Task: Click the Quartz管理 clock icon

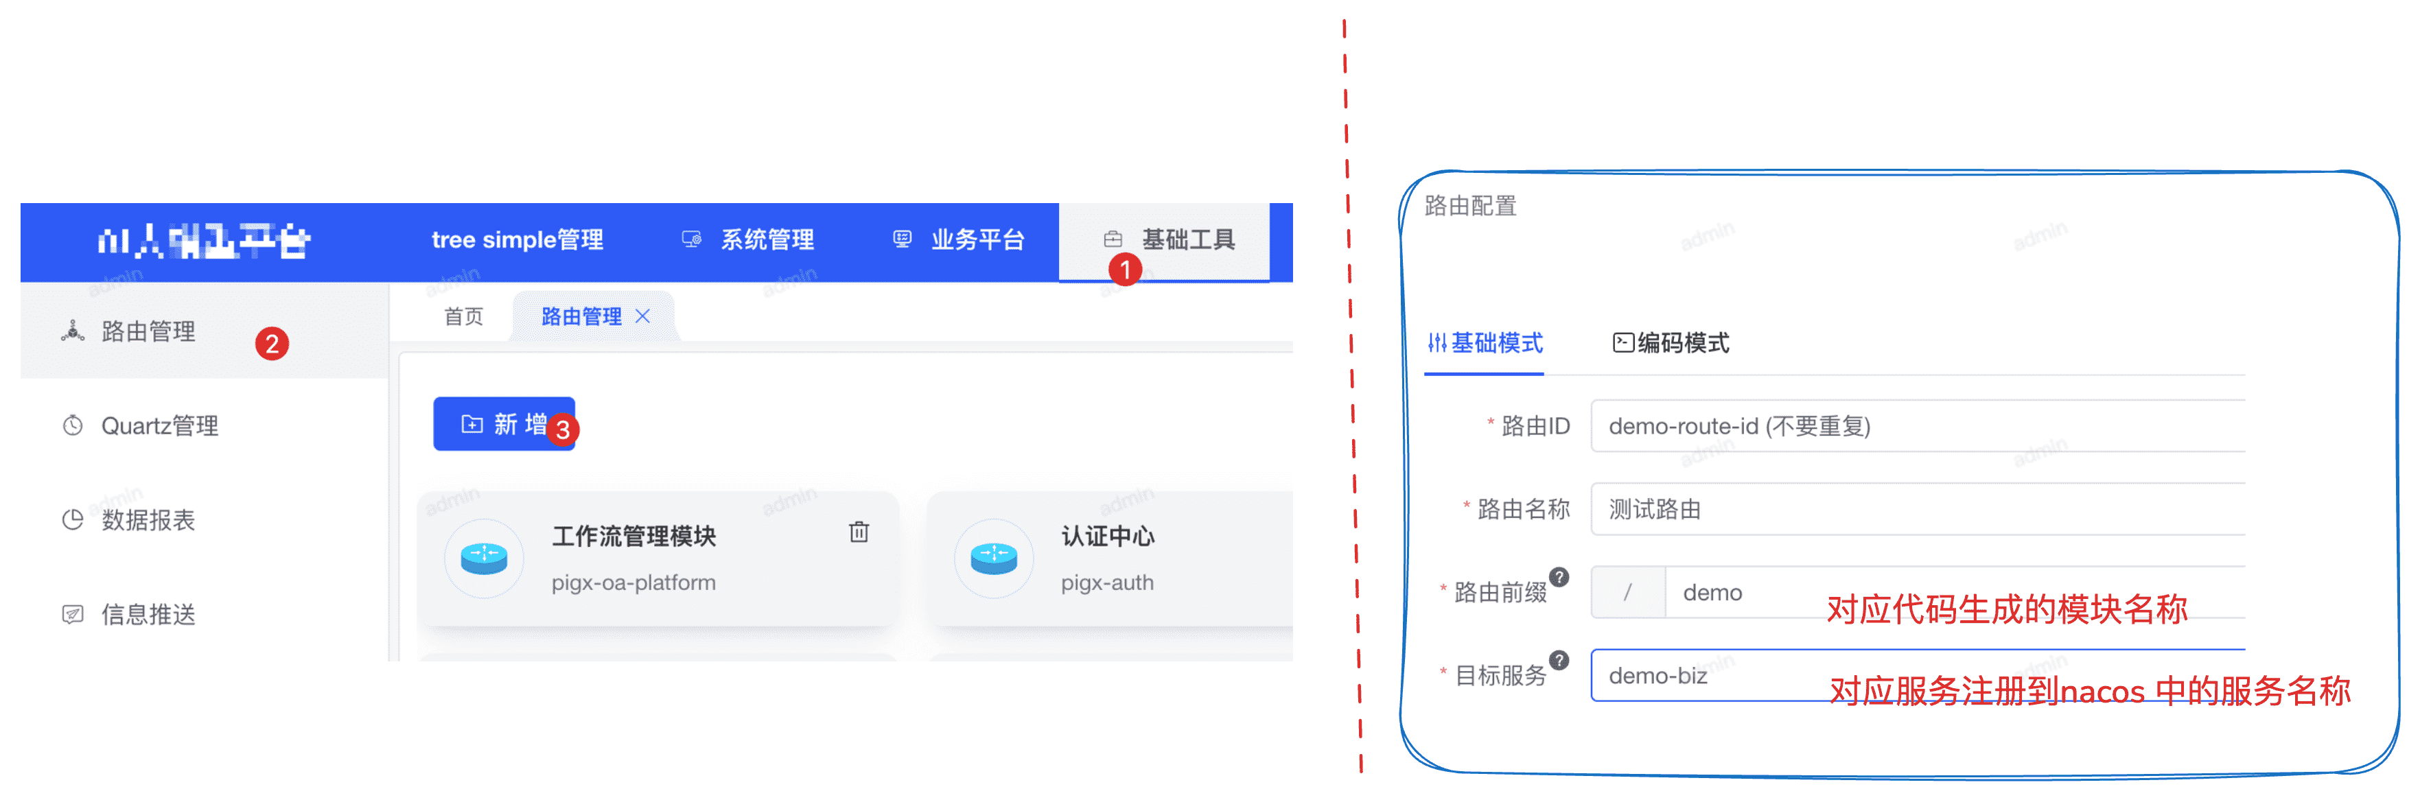Action: [x=72, y=425]
